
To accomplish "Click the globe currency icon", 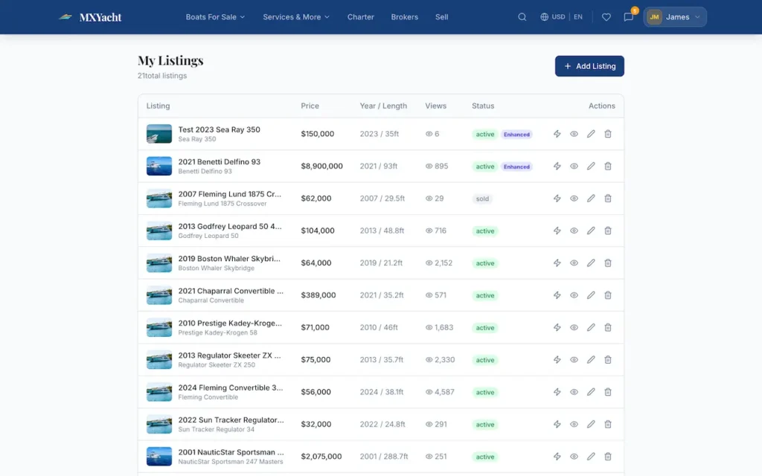I will [544, 17].
